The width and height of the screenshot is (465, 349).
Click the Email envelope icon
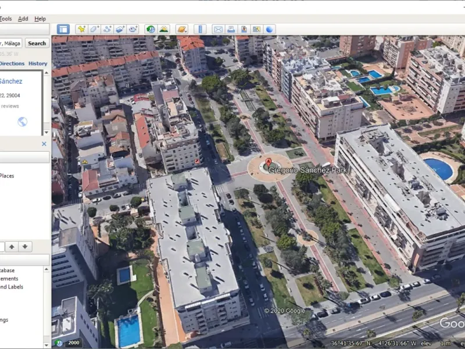click(x=218, y=29)
